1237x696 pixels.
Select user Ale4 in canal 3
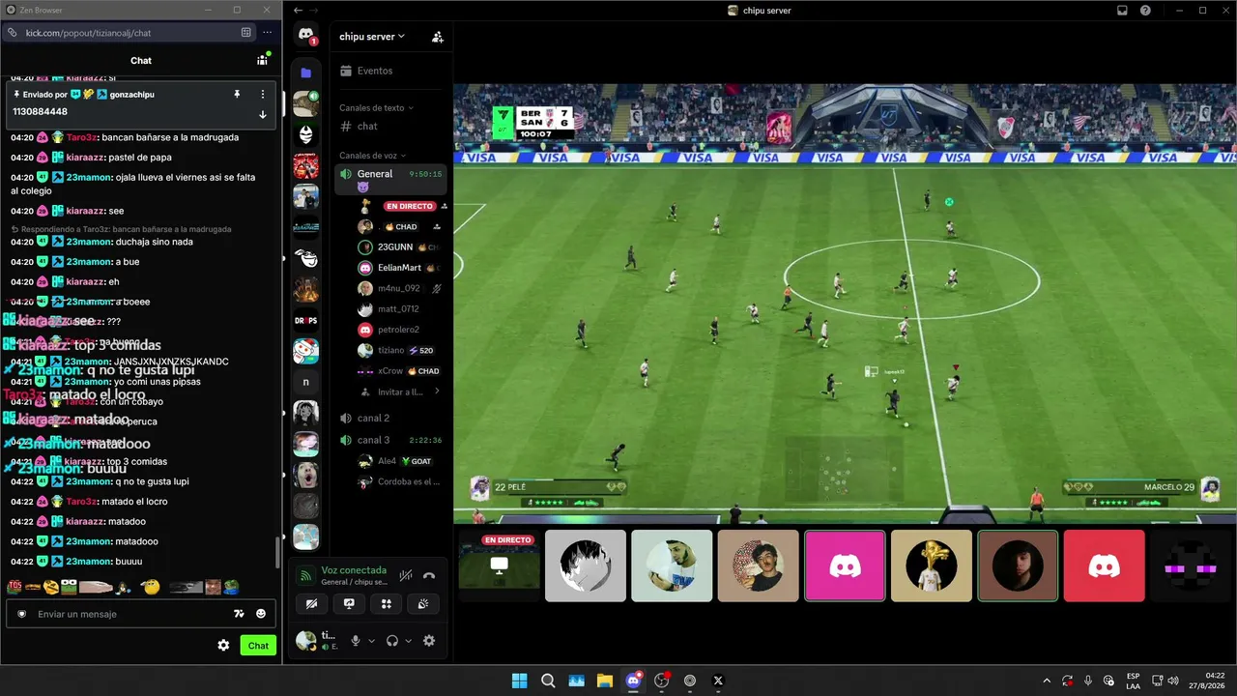pyautogui.click(x=398, y=461)
